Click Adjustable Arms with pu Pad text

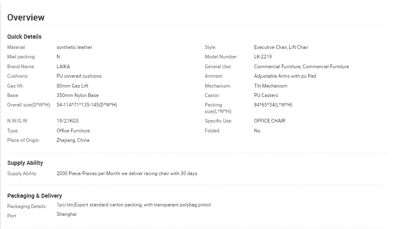(x=285, y=76)
